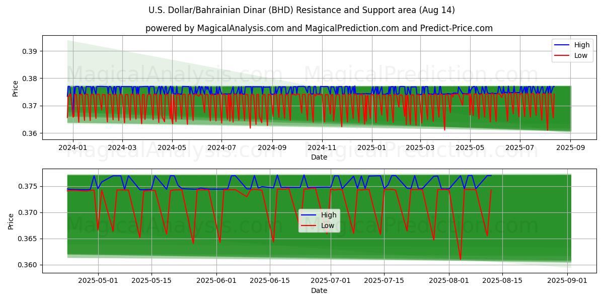Click the 0.37 tick label on top chart
The height and width of the screenshot is (302, 604).
[30, 106]
